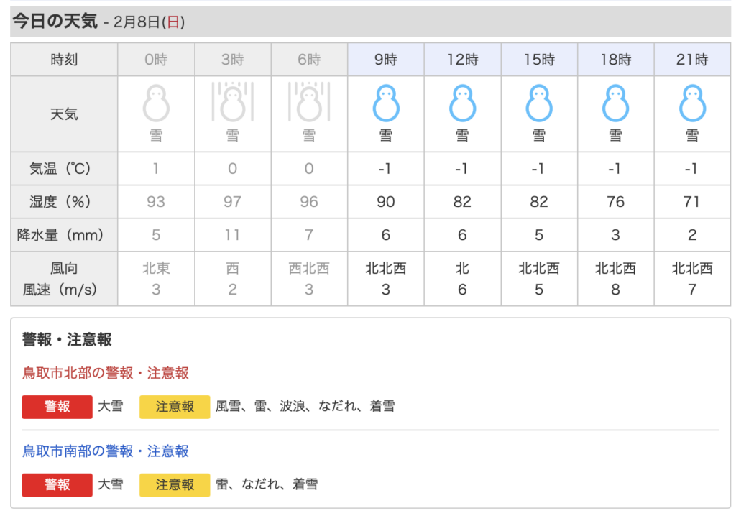Select yellow 注意報 badge for 鳥取市南部
Image resolution: width=736 pixels, height=521 pixels.
click(175, 485)
